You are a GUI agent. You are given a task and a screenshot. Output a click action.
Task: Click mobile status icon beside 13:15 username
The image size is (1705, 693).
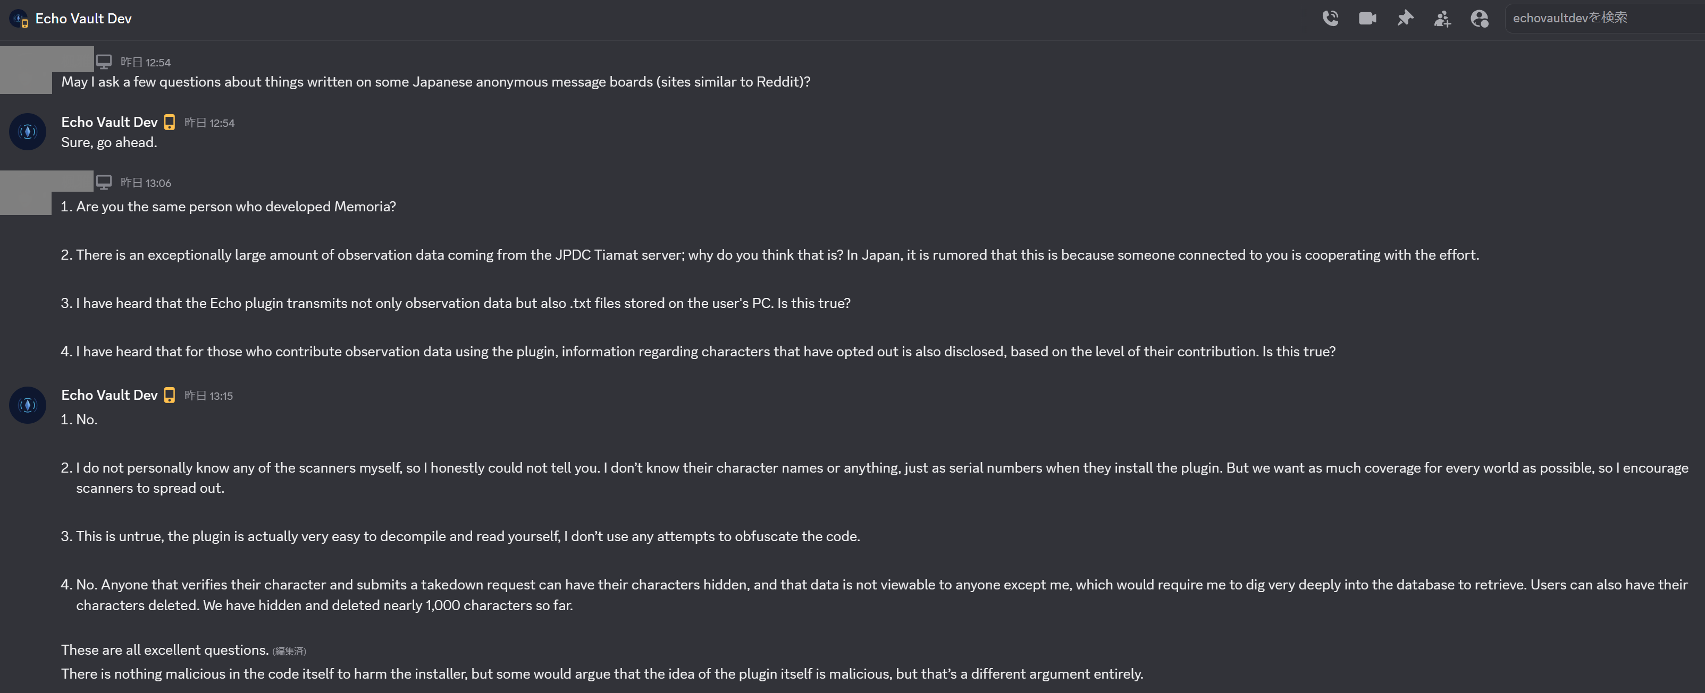170,396
